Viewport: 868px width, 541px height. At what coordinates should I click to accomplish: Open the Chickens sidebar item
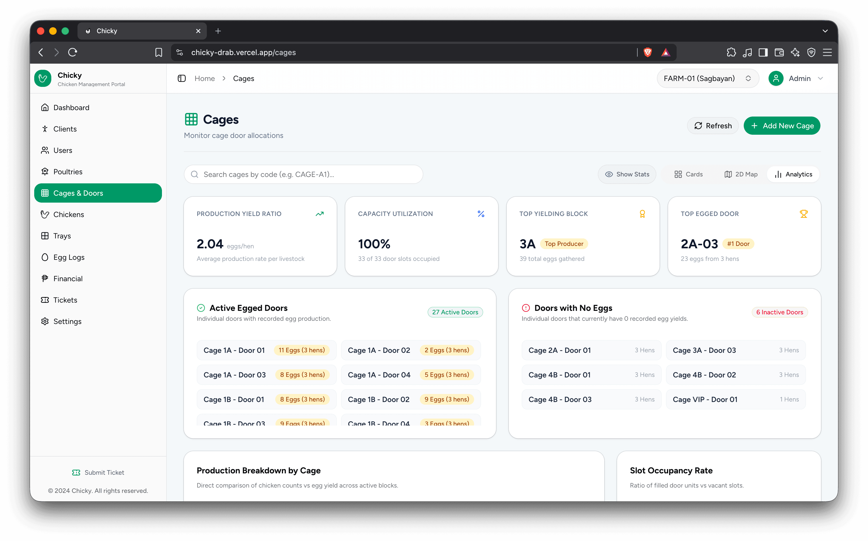pyautogui.click(x=98, y=214)
